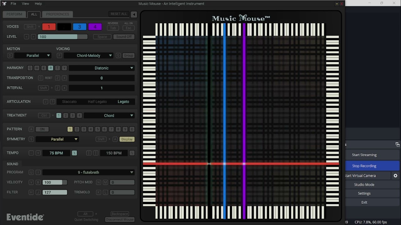Collapse the control panel with the arrow button
401x225 pixels.
coord(134,14)
